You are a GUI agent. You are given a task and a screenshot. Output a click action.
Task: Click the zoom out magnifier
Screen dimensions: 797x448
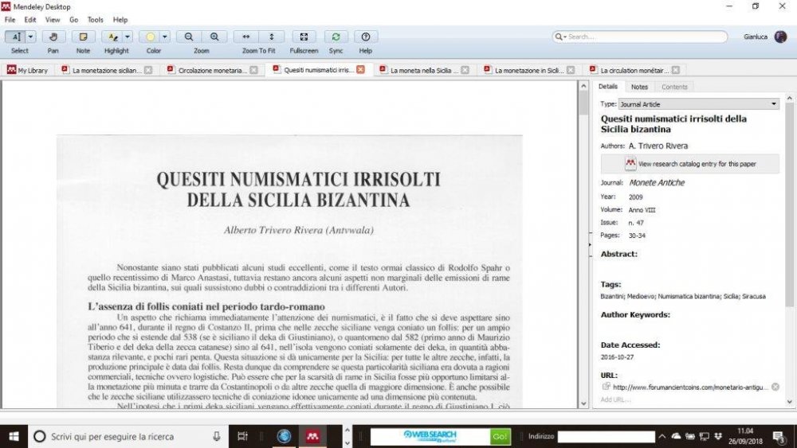coord(189,37)
